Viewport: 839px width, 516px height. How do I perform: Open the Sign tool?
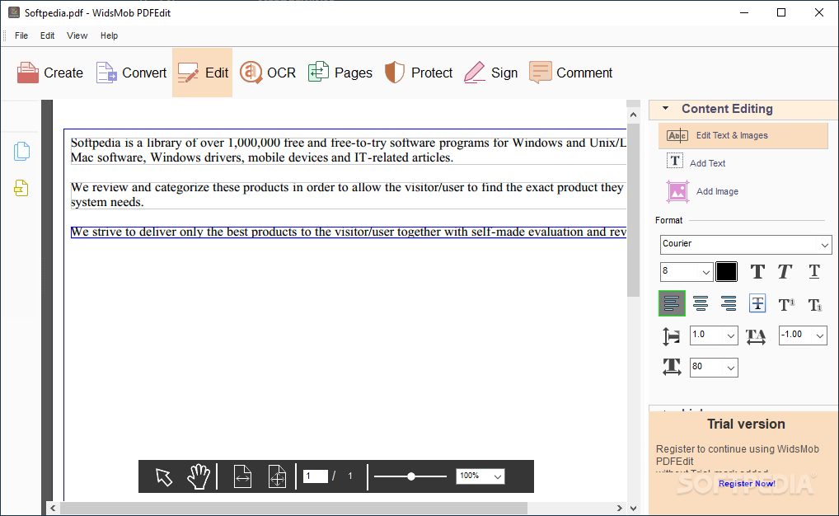pyautogui.click(x=490, y=73)
